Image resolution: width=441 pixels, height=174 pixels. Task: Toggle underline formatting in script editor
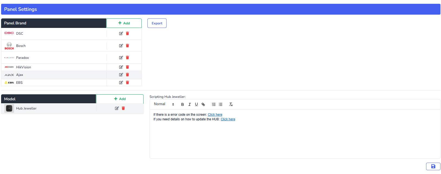click(x=196, y=104)
